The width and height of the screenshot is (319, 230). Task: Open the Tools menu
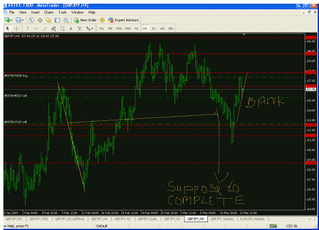click(62, 12)
